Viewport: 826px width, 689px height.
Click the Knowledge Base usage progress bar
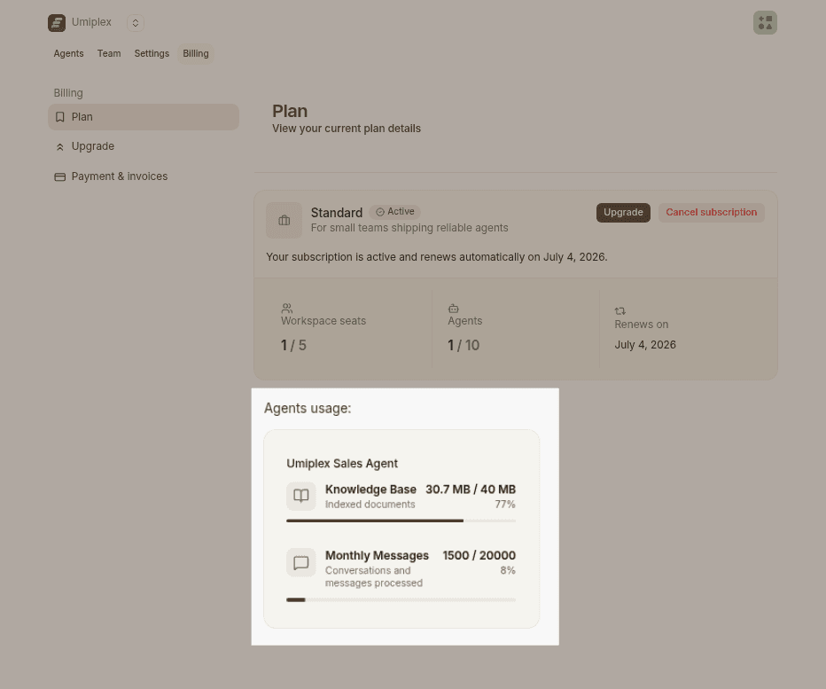(401, 521)
